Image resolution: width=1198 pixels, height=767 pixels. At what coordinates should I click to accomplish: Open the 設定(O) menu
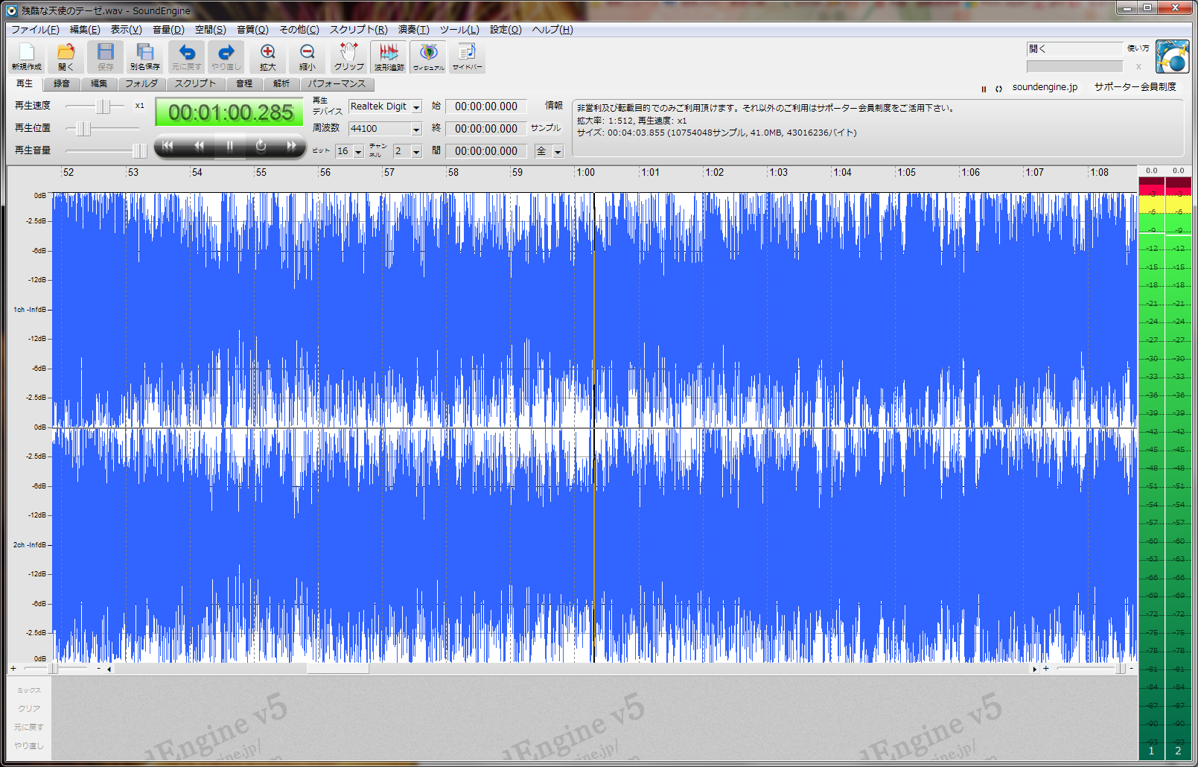(x=506, y=30)
